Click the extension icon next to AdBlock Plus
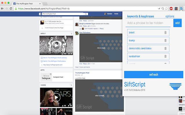The height and width of the screenshot is (115, 185). (x=176, y=8)
